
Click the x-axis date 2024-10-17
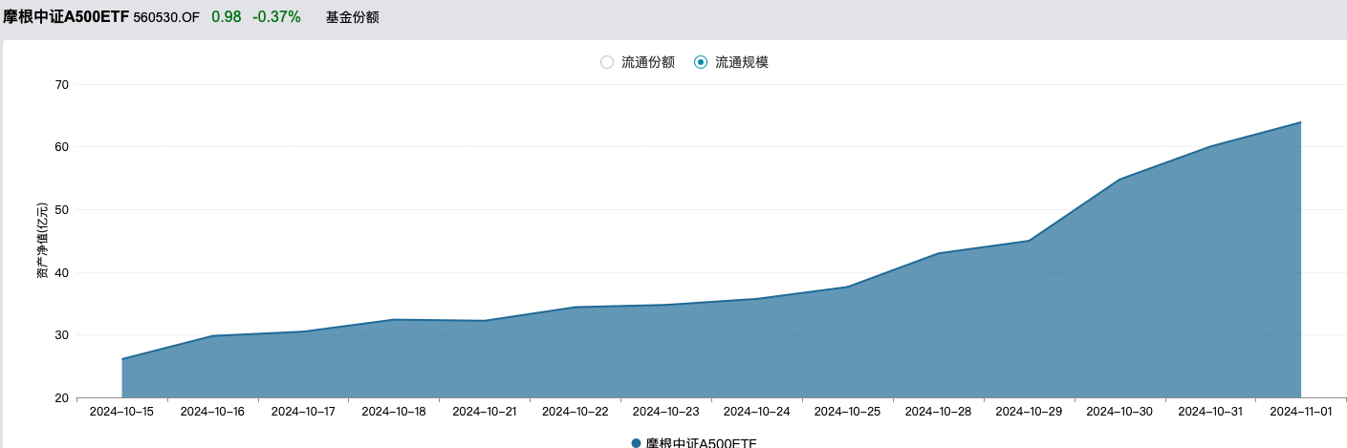point(303,411)
